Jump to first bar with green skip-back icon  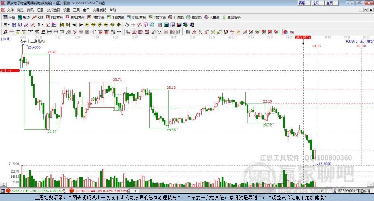pyautogui.click(x=61, y=25)
